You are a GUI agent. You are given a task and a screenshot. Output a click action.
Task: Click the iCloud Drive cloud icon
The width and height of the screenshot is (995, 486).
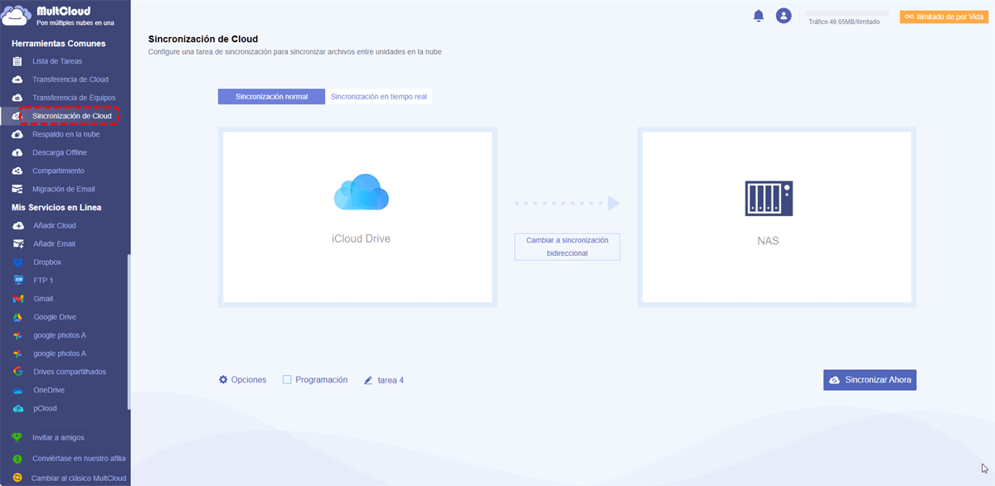pyautogui.click(x=362, y=193)
